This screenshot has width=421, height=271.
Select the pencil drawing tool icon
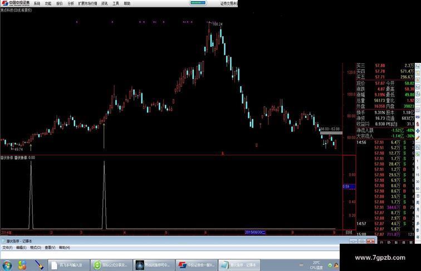point(418,138)
